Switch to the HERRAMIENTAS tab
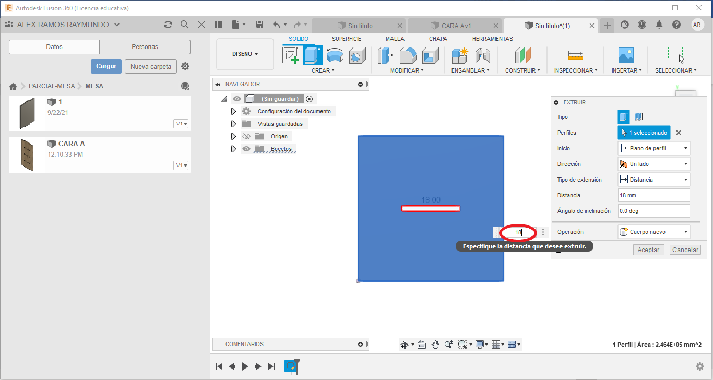Image resolution: width=713 pixels, height=380 pixels. [x=493, y=39]
